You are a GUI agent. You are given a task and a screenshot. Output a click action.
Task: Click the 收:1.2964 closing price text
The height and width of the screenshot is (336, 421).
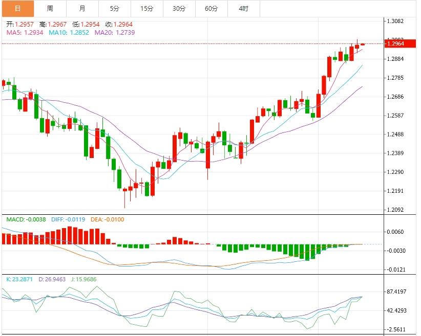coord(121,24)
